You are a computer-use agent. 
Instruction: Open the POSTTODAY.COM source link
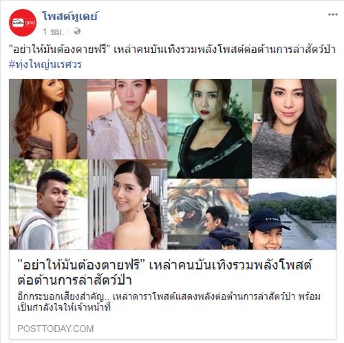56,329
